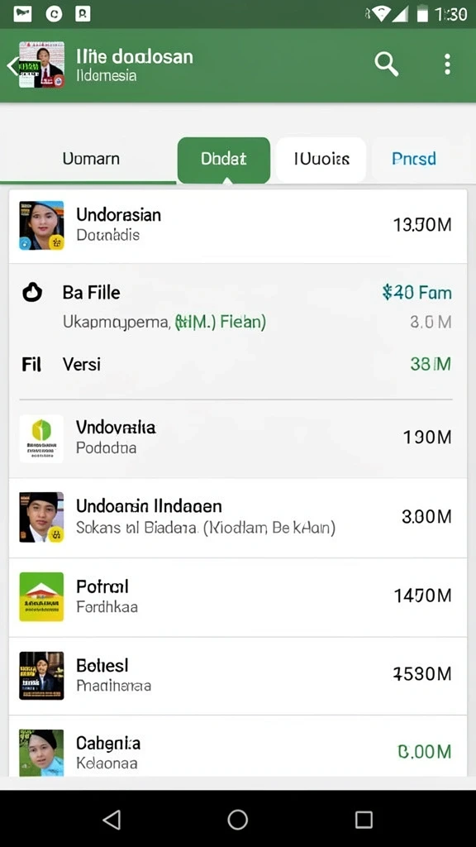Open the Bolresl list item
476x847 pixels.
pos(238,676)
